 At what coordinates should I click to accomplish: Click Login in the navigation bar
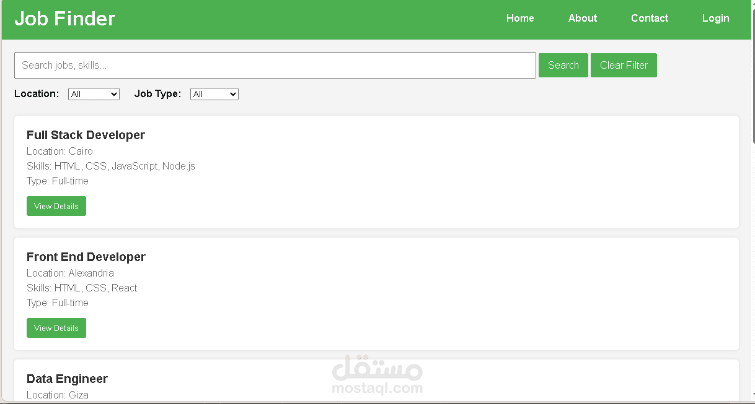point(715,18)
